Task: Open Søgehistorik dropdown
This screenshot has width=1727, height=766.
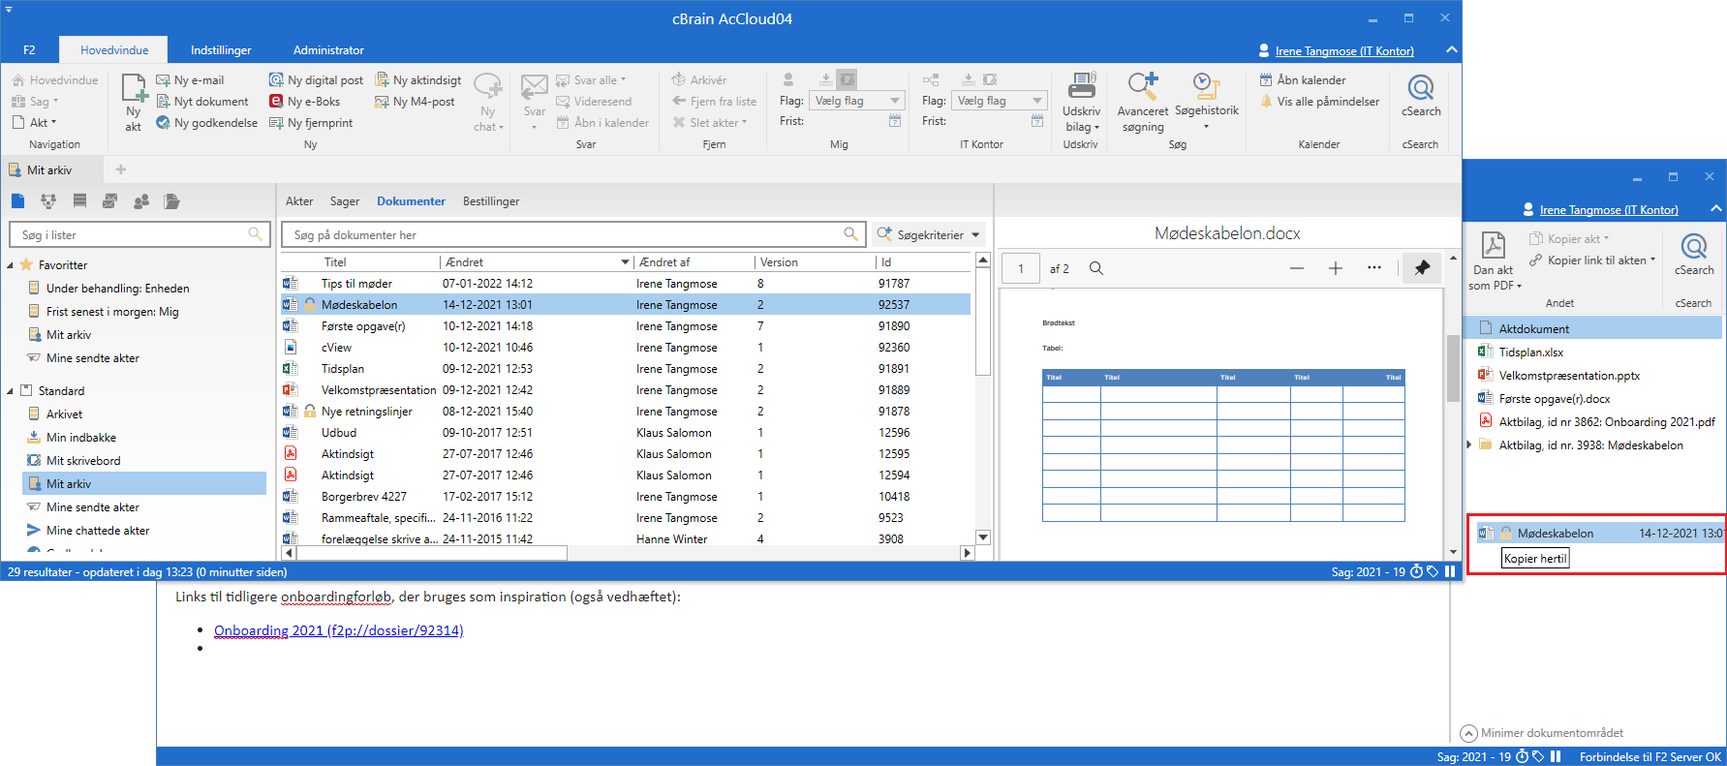Action: (1206, 103)
